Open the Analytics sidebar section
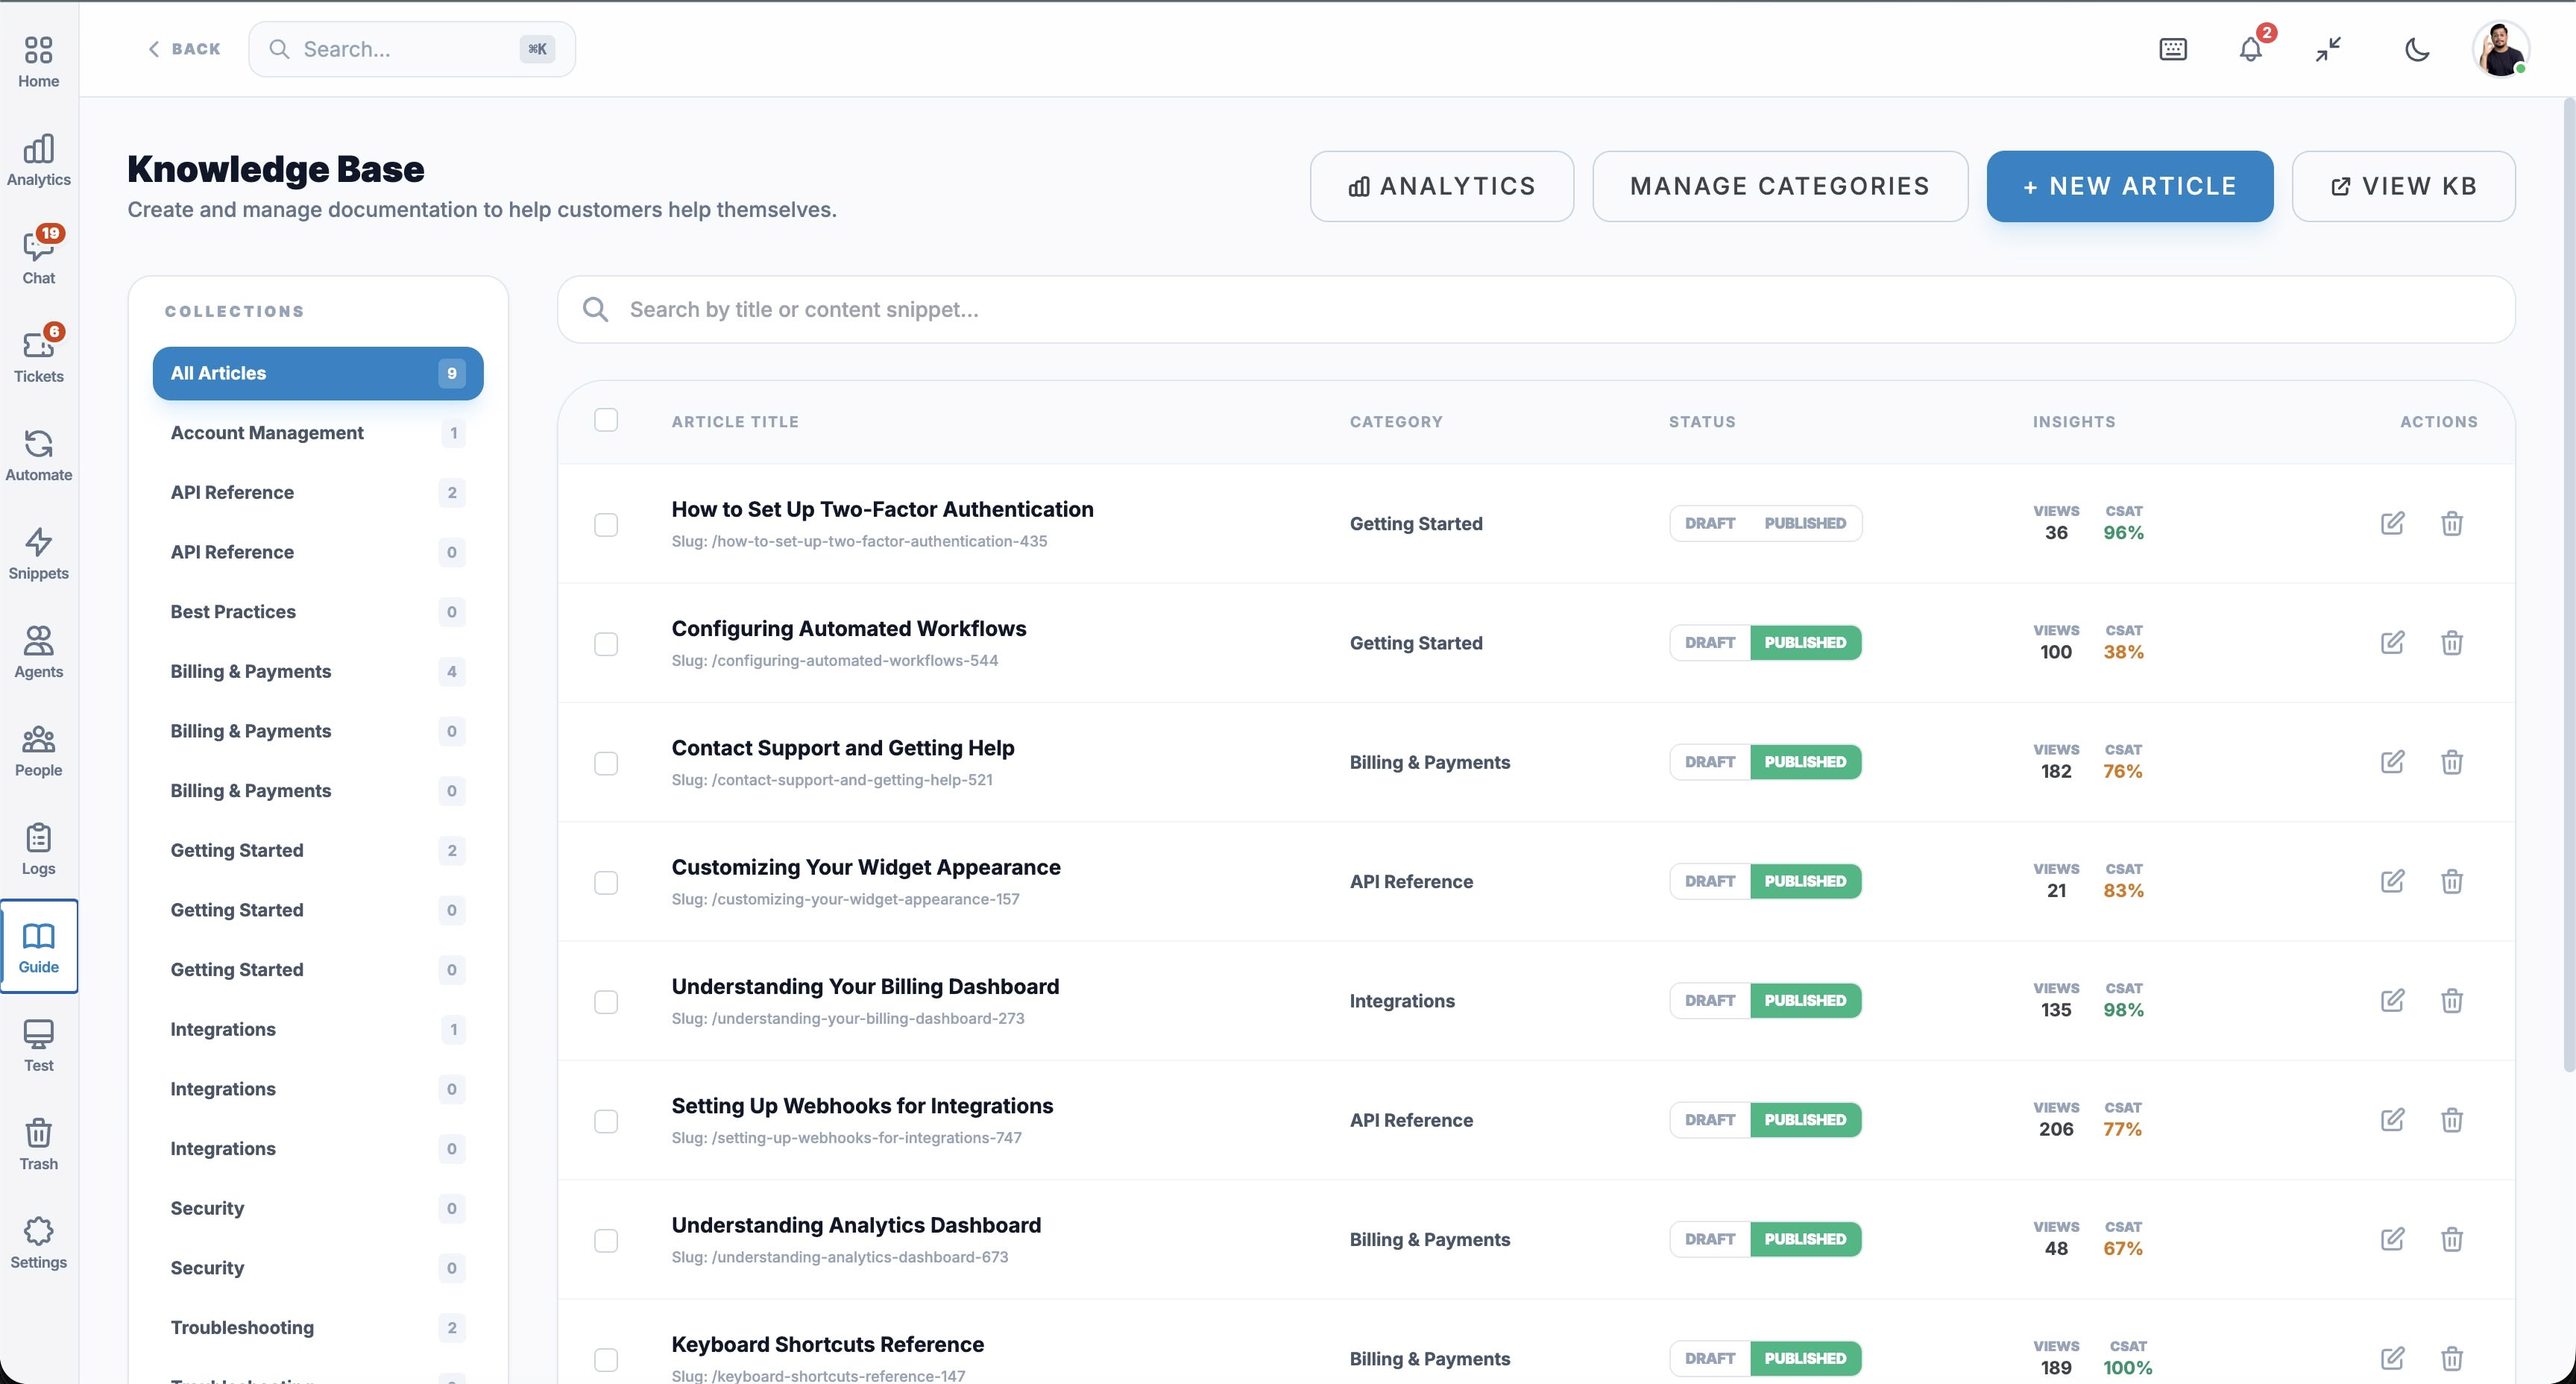The image size is (2576, 1384). click(38, 160)
